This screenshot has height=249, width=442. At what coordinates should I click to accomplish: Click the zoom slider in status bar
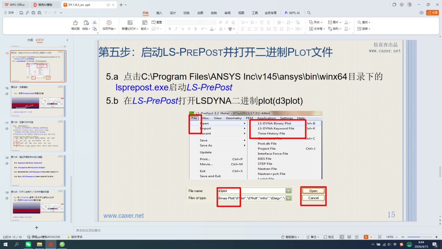coord(419,237)
